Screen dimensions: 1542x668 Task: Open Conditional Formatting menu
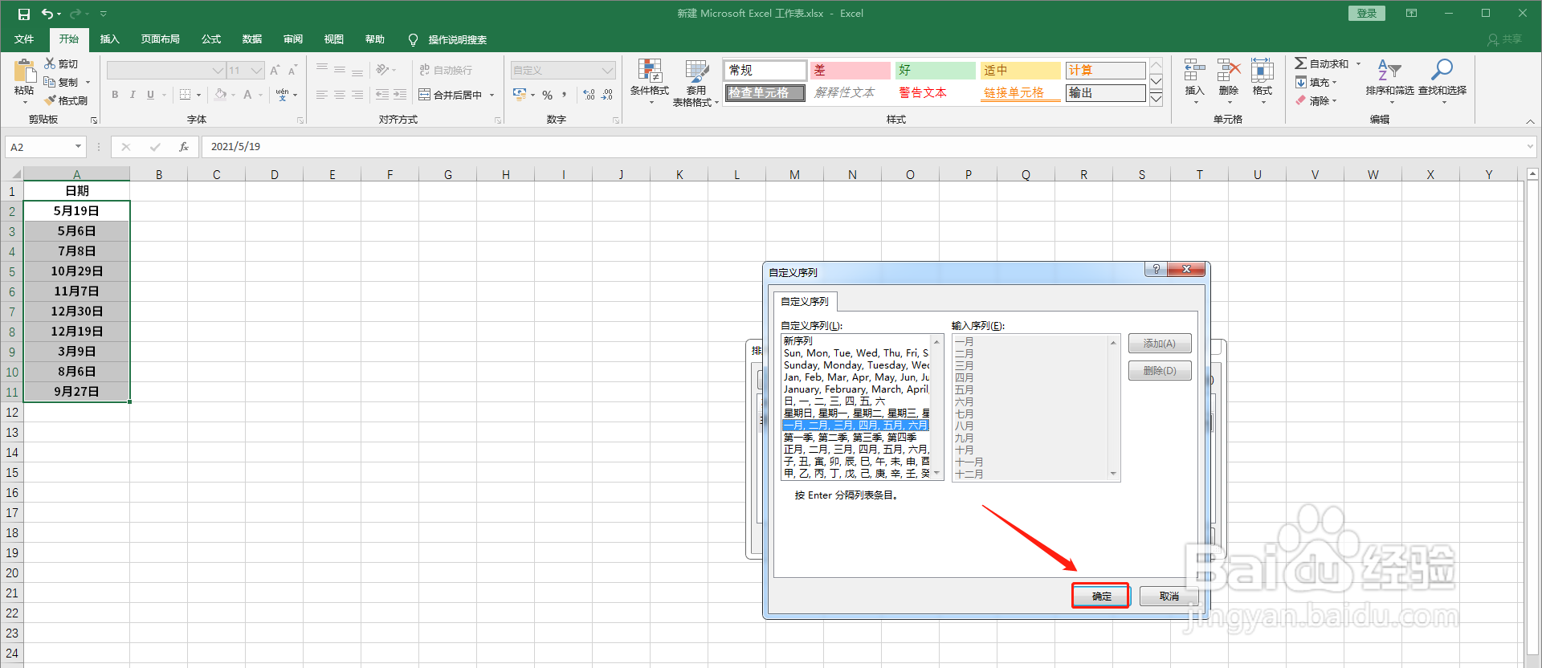point(649,82)
